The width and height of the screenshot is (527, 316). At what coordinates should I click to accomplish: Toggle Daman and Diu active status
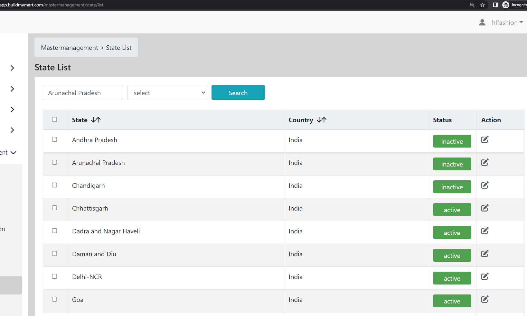(x=452, y=255)
